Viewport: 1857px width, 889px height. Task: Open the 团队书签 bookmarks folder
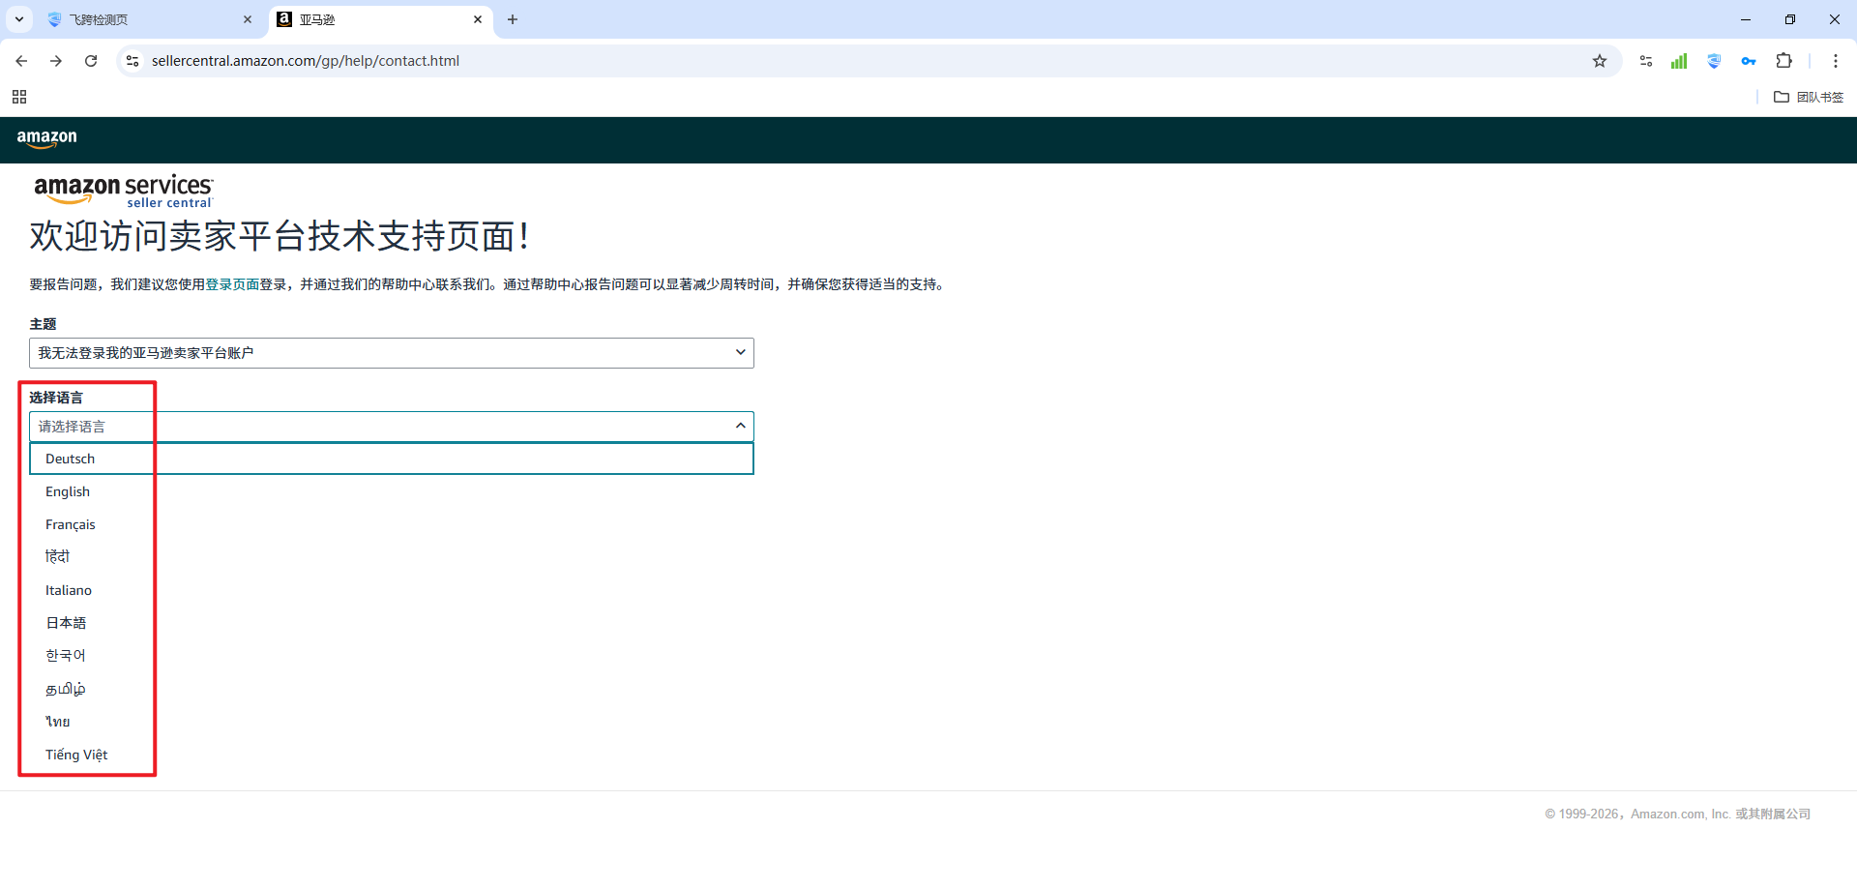tap(1809, 97)
